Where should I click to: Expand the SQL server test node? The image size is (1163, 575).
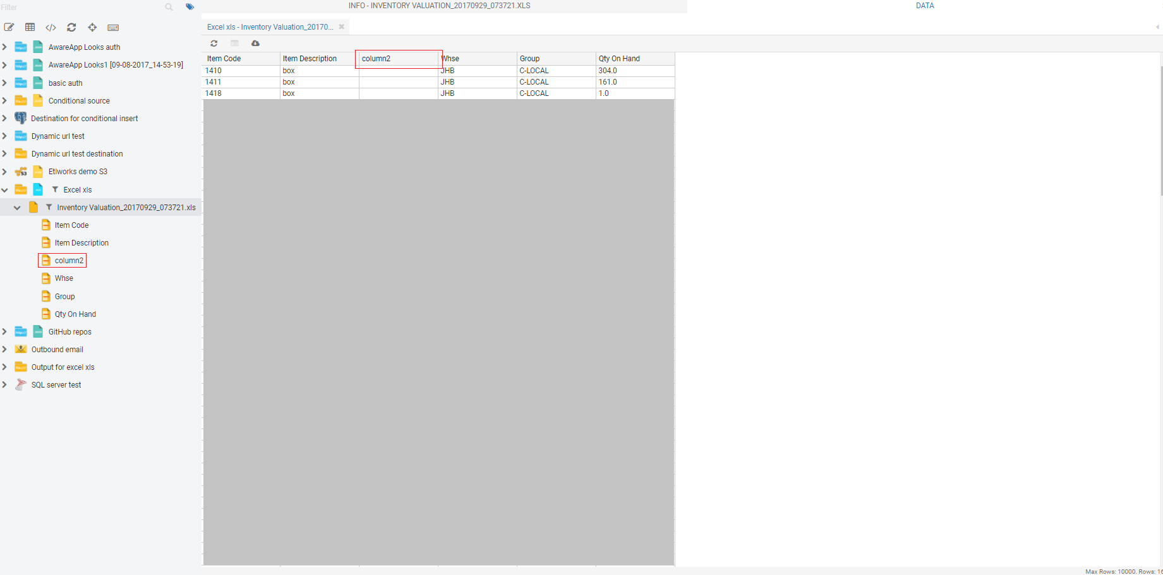[4, 384]
